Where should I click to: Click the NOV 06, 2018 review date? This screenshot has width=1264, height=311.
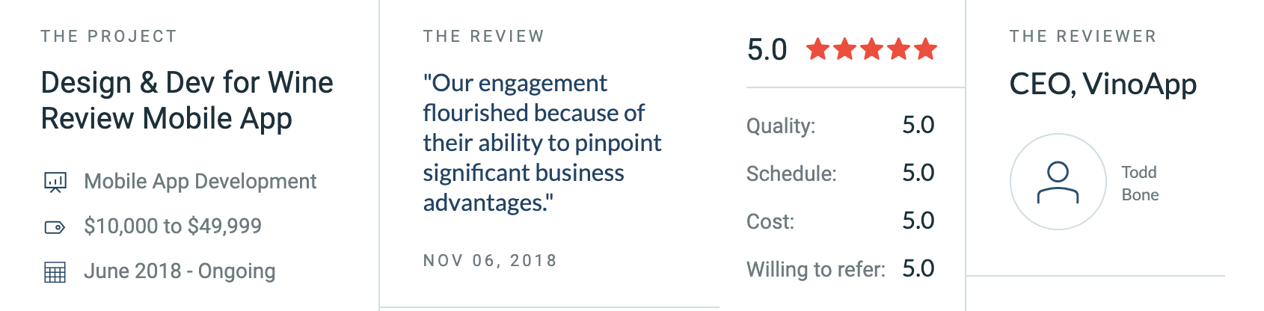click(490, 260)
